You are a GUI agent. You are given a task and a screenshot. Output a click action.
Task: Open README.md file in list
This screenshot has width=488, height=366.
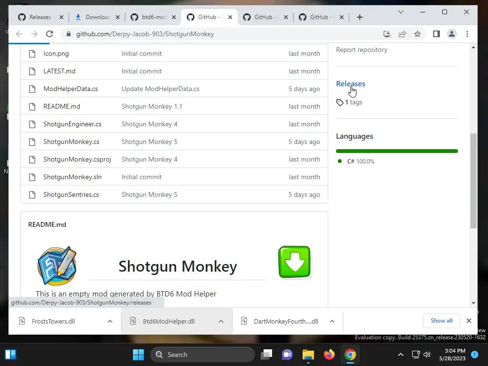(61, 106)
